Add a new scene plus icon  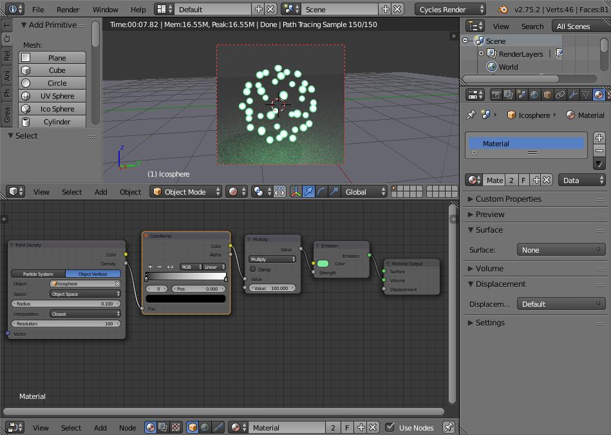(x=386, y=9)
